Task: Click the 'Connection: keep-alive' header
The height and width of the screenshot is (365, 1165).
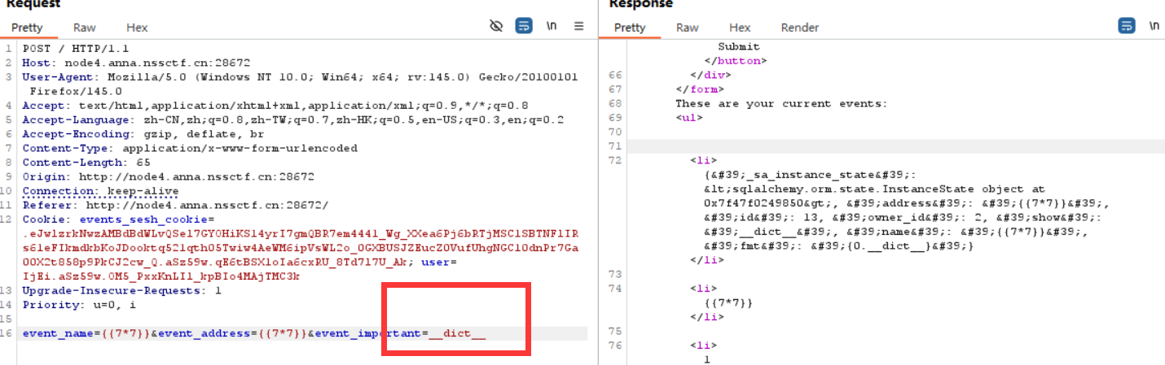Action: pyautogui.click(x=100, y=192)
